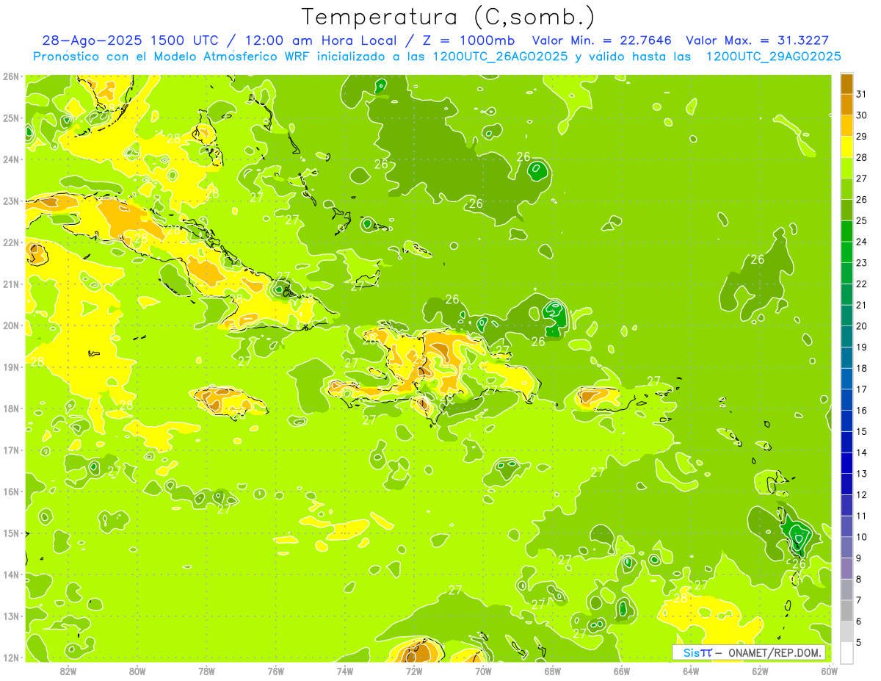This screenshot has width=881, height=681.
Task: Click the 21N latitude label
Action: (11, 284)
